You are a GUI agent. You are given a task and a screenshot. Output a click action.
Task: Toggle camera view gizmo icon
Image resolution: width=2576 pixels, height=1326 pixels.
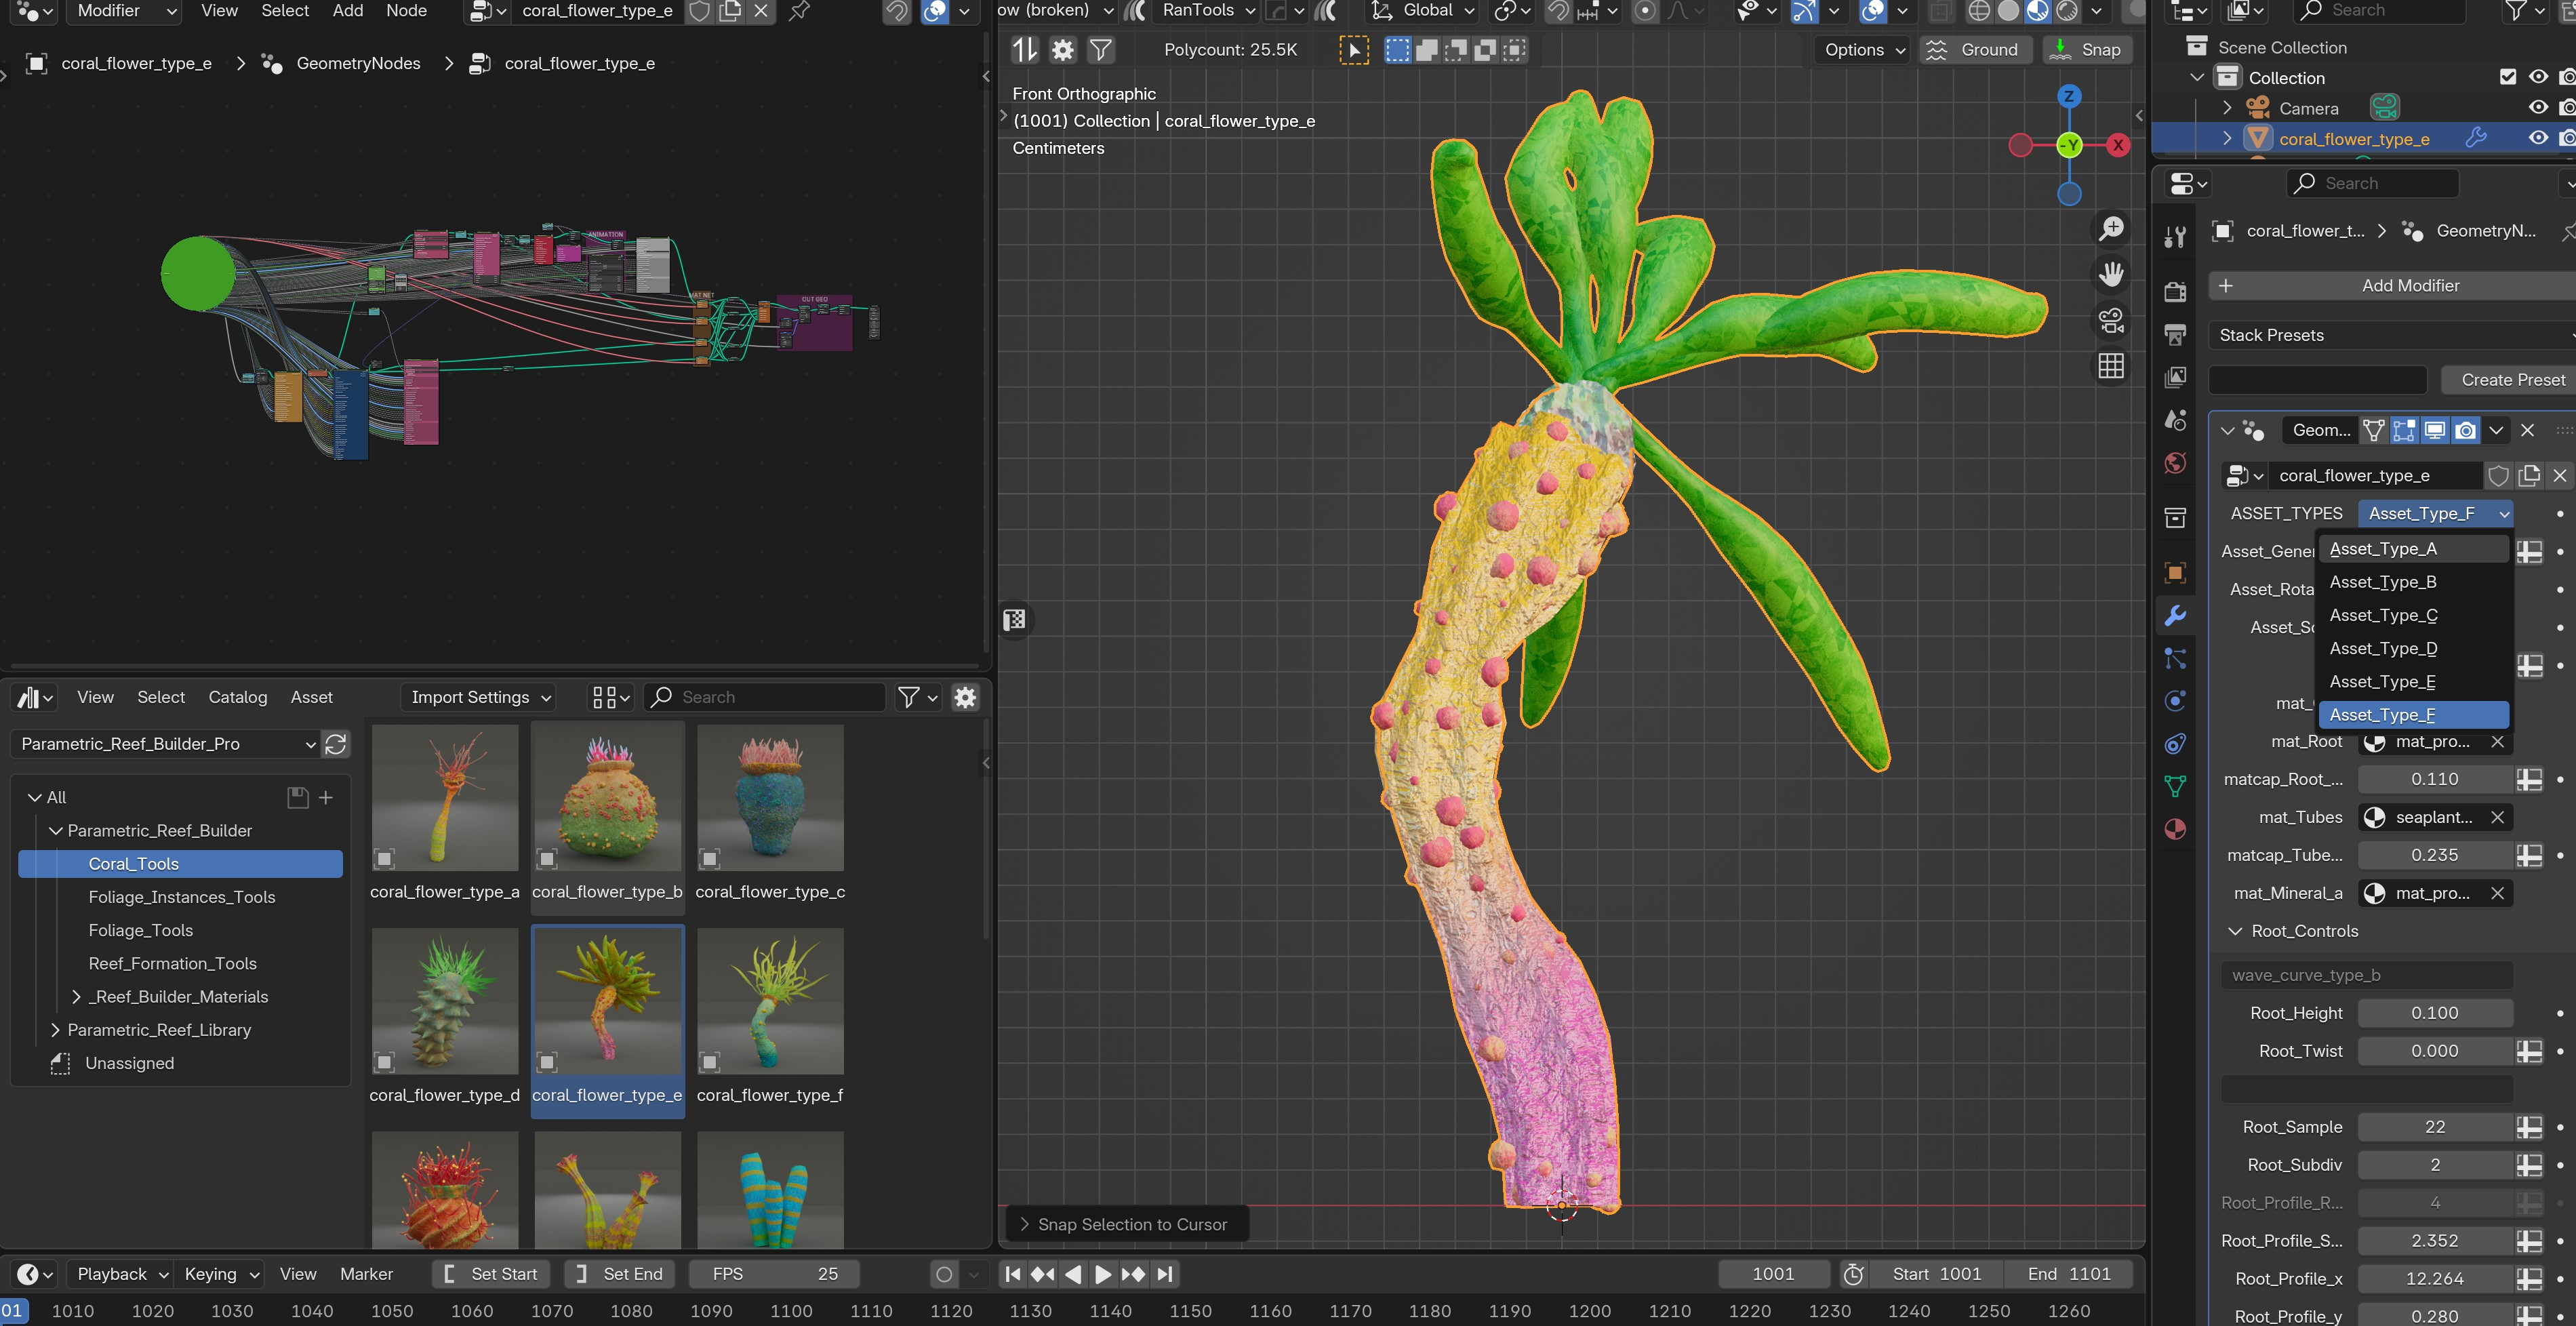(2111, 321)
